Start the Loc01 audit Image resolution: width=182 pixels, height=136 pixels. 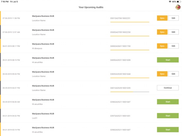point(168,116)
